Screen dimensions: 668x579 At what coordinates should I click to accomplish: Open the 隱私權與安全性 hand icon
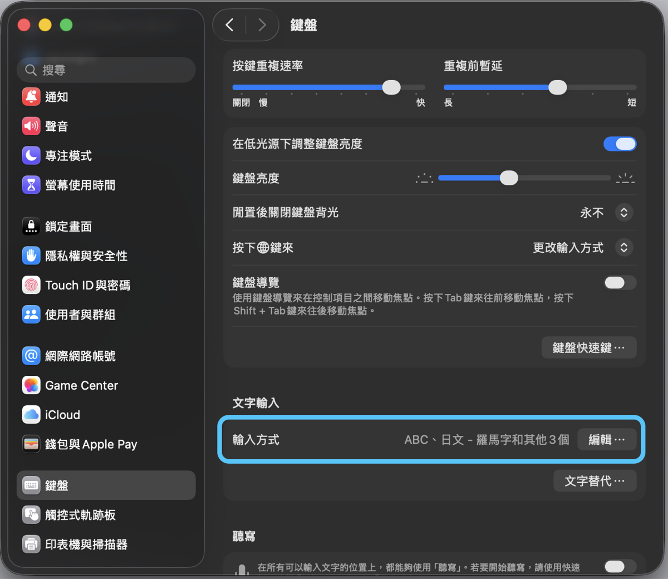point(31,256)
